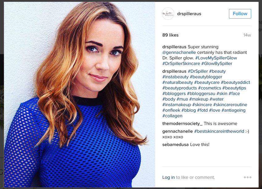Open the three-dot more options menu
Viewport: 262px width, 189px height.
(247, 177)
